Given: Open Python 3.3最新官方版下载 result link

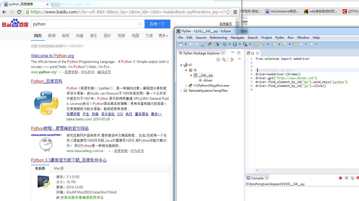Looking at the screenshot, I should tap(69, 160).
